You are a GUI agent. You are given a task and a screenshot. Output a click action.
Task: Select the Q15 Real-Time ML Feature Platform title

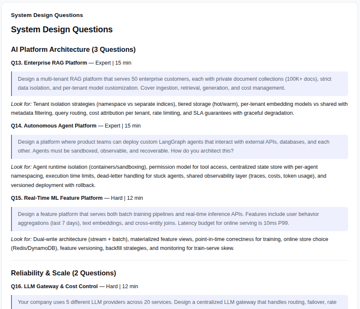[x=57, y=198]
